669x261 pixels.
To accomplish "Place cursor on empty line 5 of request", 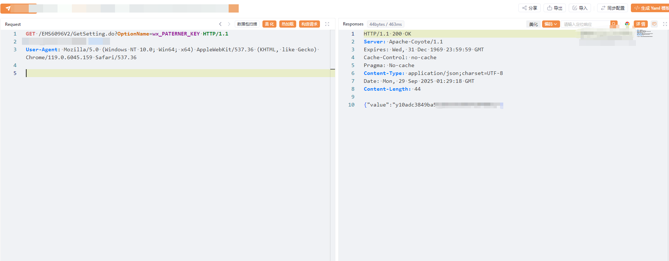I will pos(178,73).
